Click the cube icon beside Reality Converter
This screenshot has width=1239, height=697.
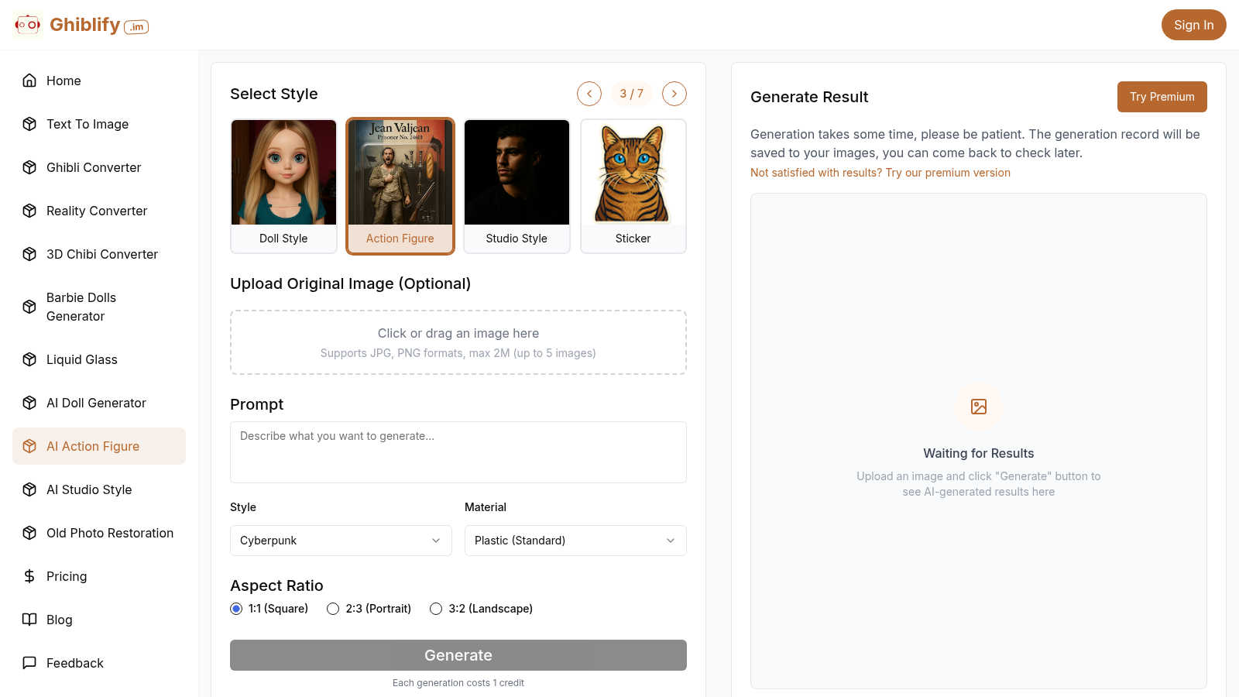coord(29,211)
